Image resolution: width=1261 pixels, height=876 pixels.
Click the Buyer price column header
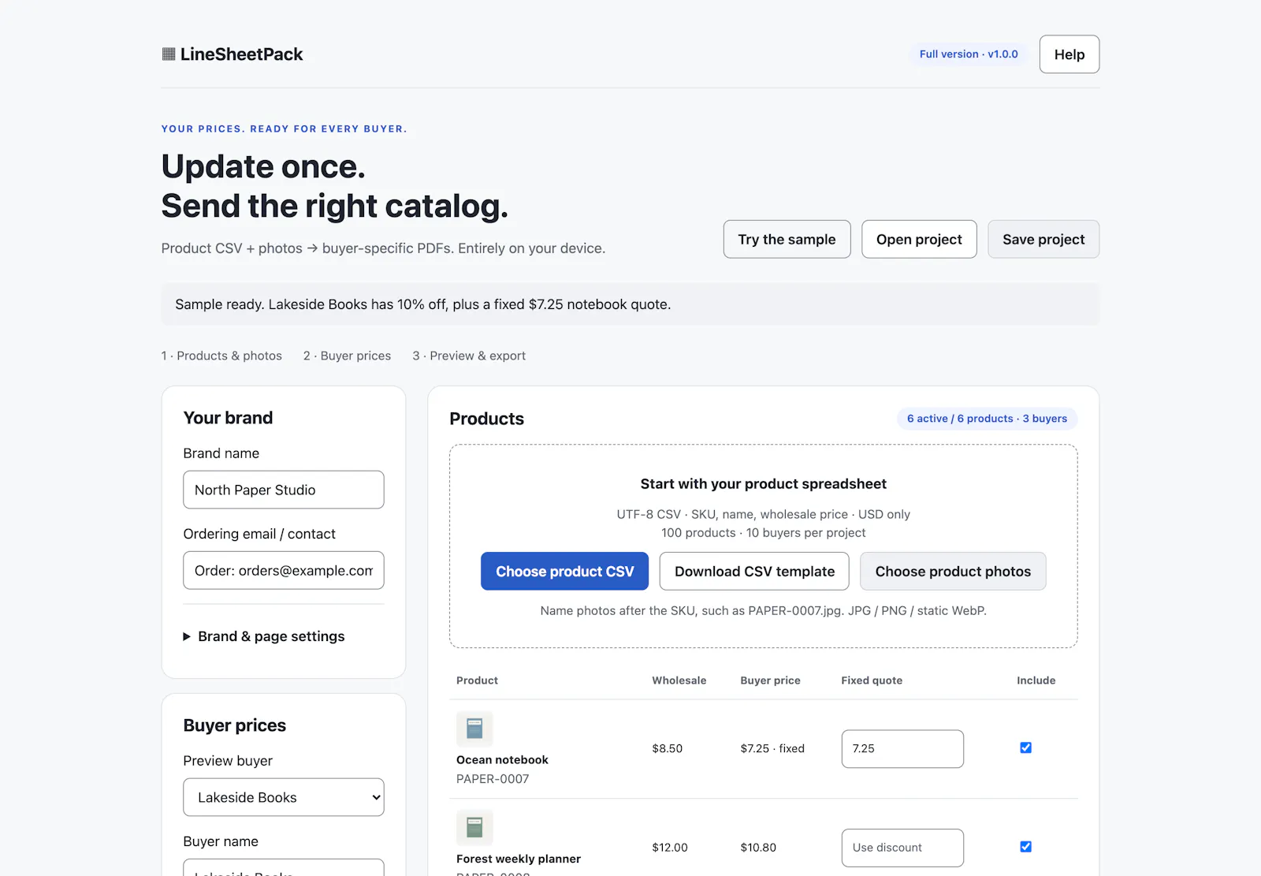pos(770,680)
